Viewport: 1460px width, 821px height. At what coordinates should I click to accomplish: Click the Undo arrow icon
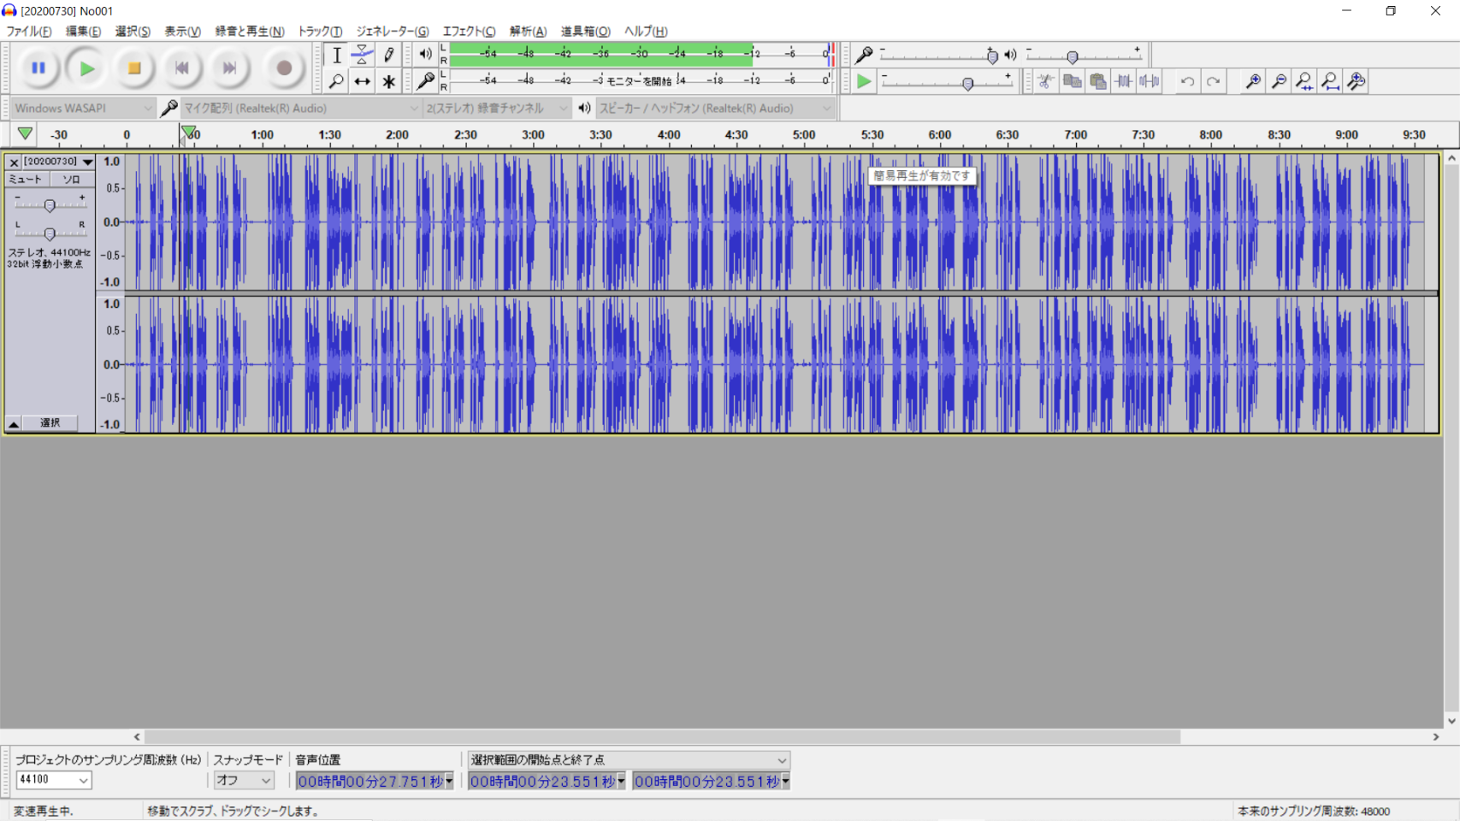tap(1187, 82)
